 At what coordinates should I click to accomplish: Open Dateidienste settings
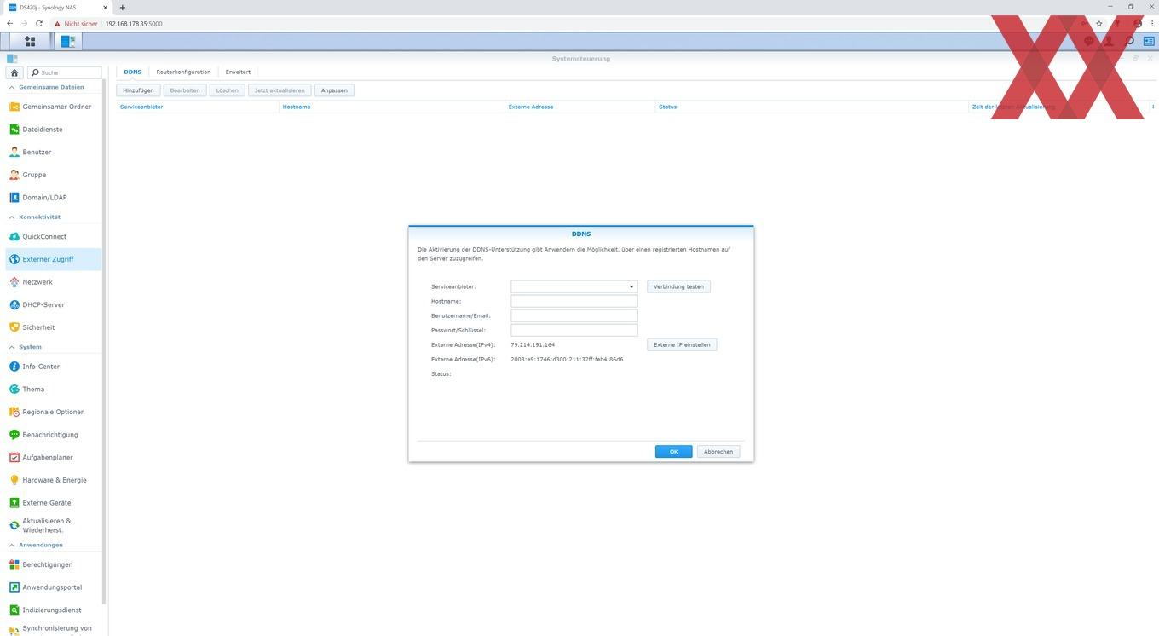click(x=54, y=130)
